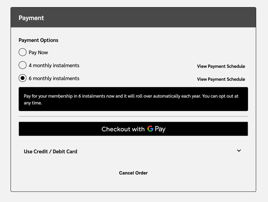Open the Use Credit / Debit Card section
Viewport: 268px width, 202px height.
(x=50, y=151)
